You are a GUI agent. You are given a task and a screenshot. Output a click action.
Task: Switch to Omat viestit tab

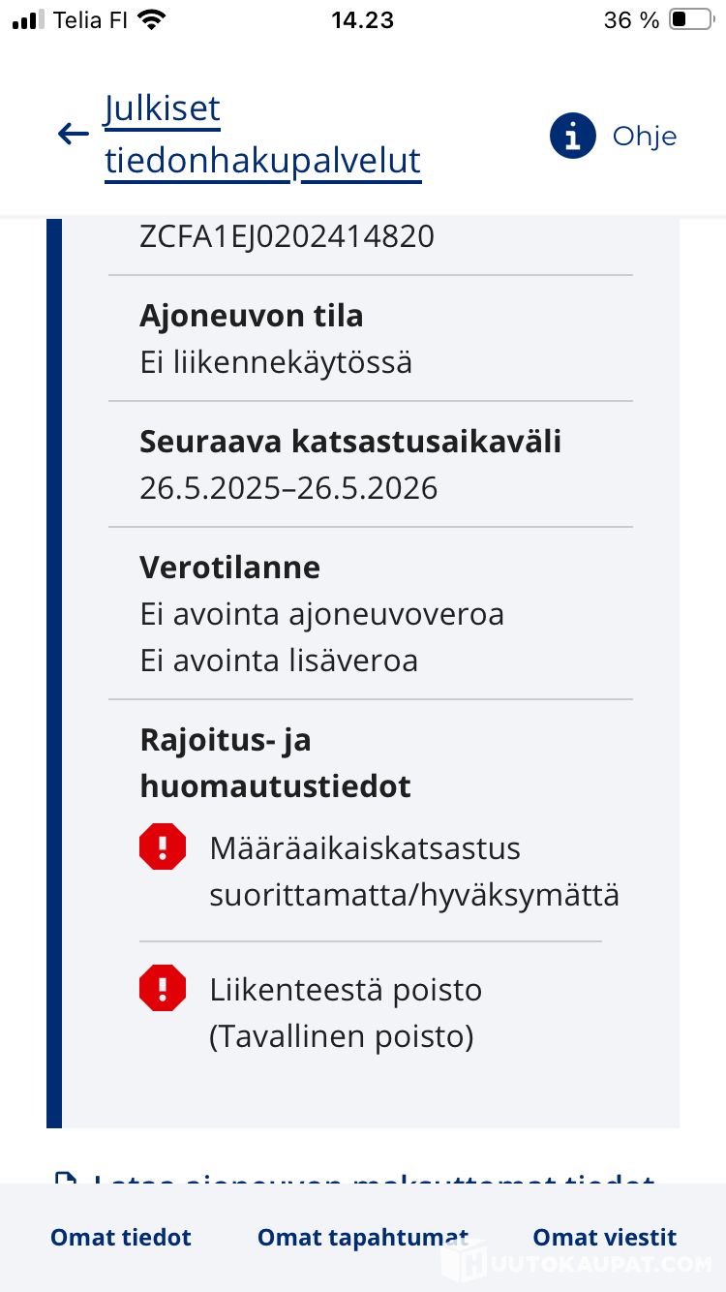tap(605, 1237)
